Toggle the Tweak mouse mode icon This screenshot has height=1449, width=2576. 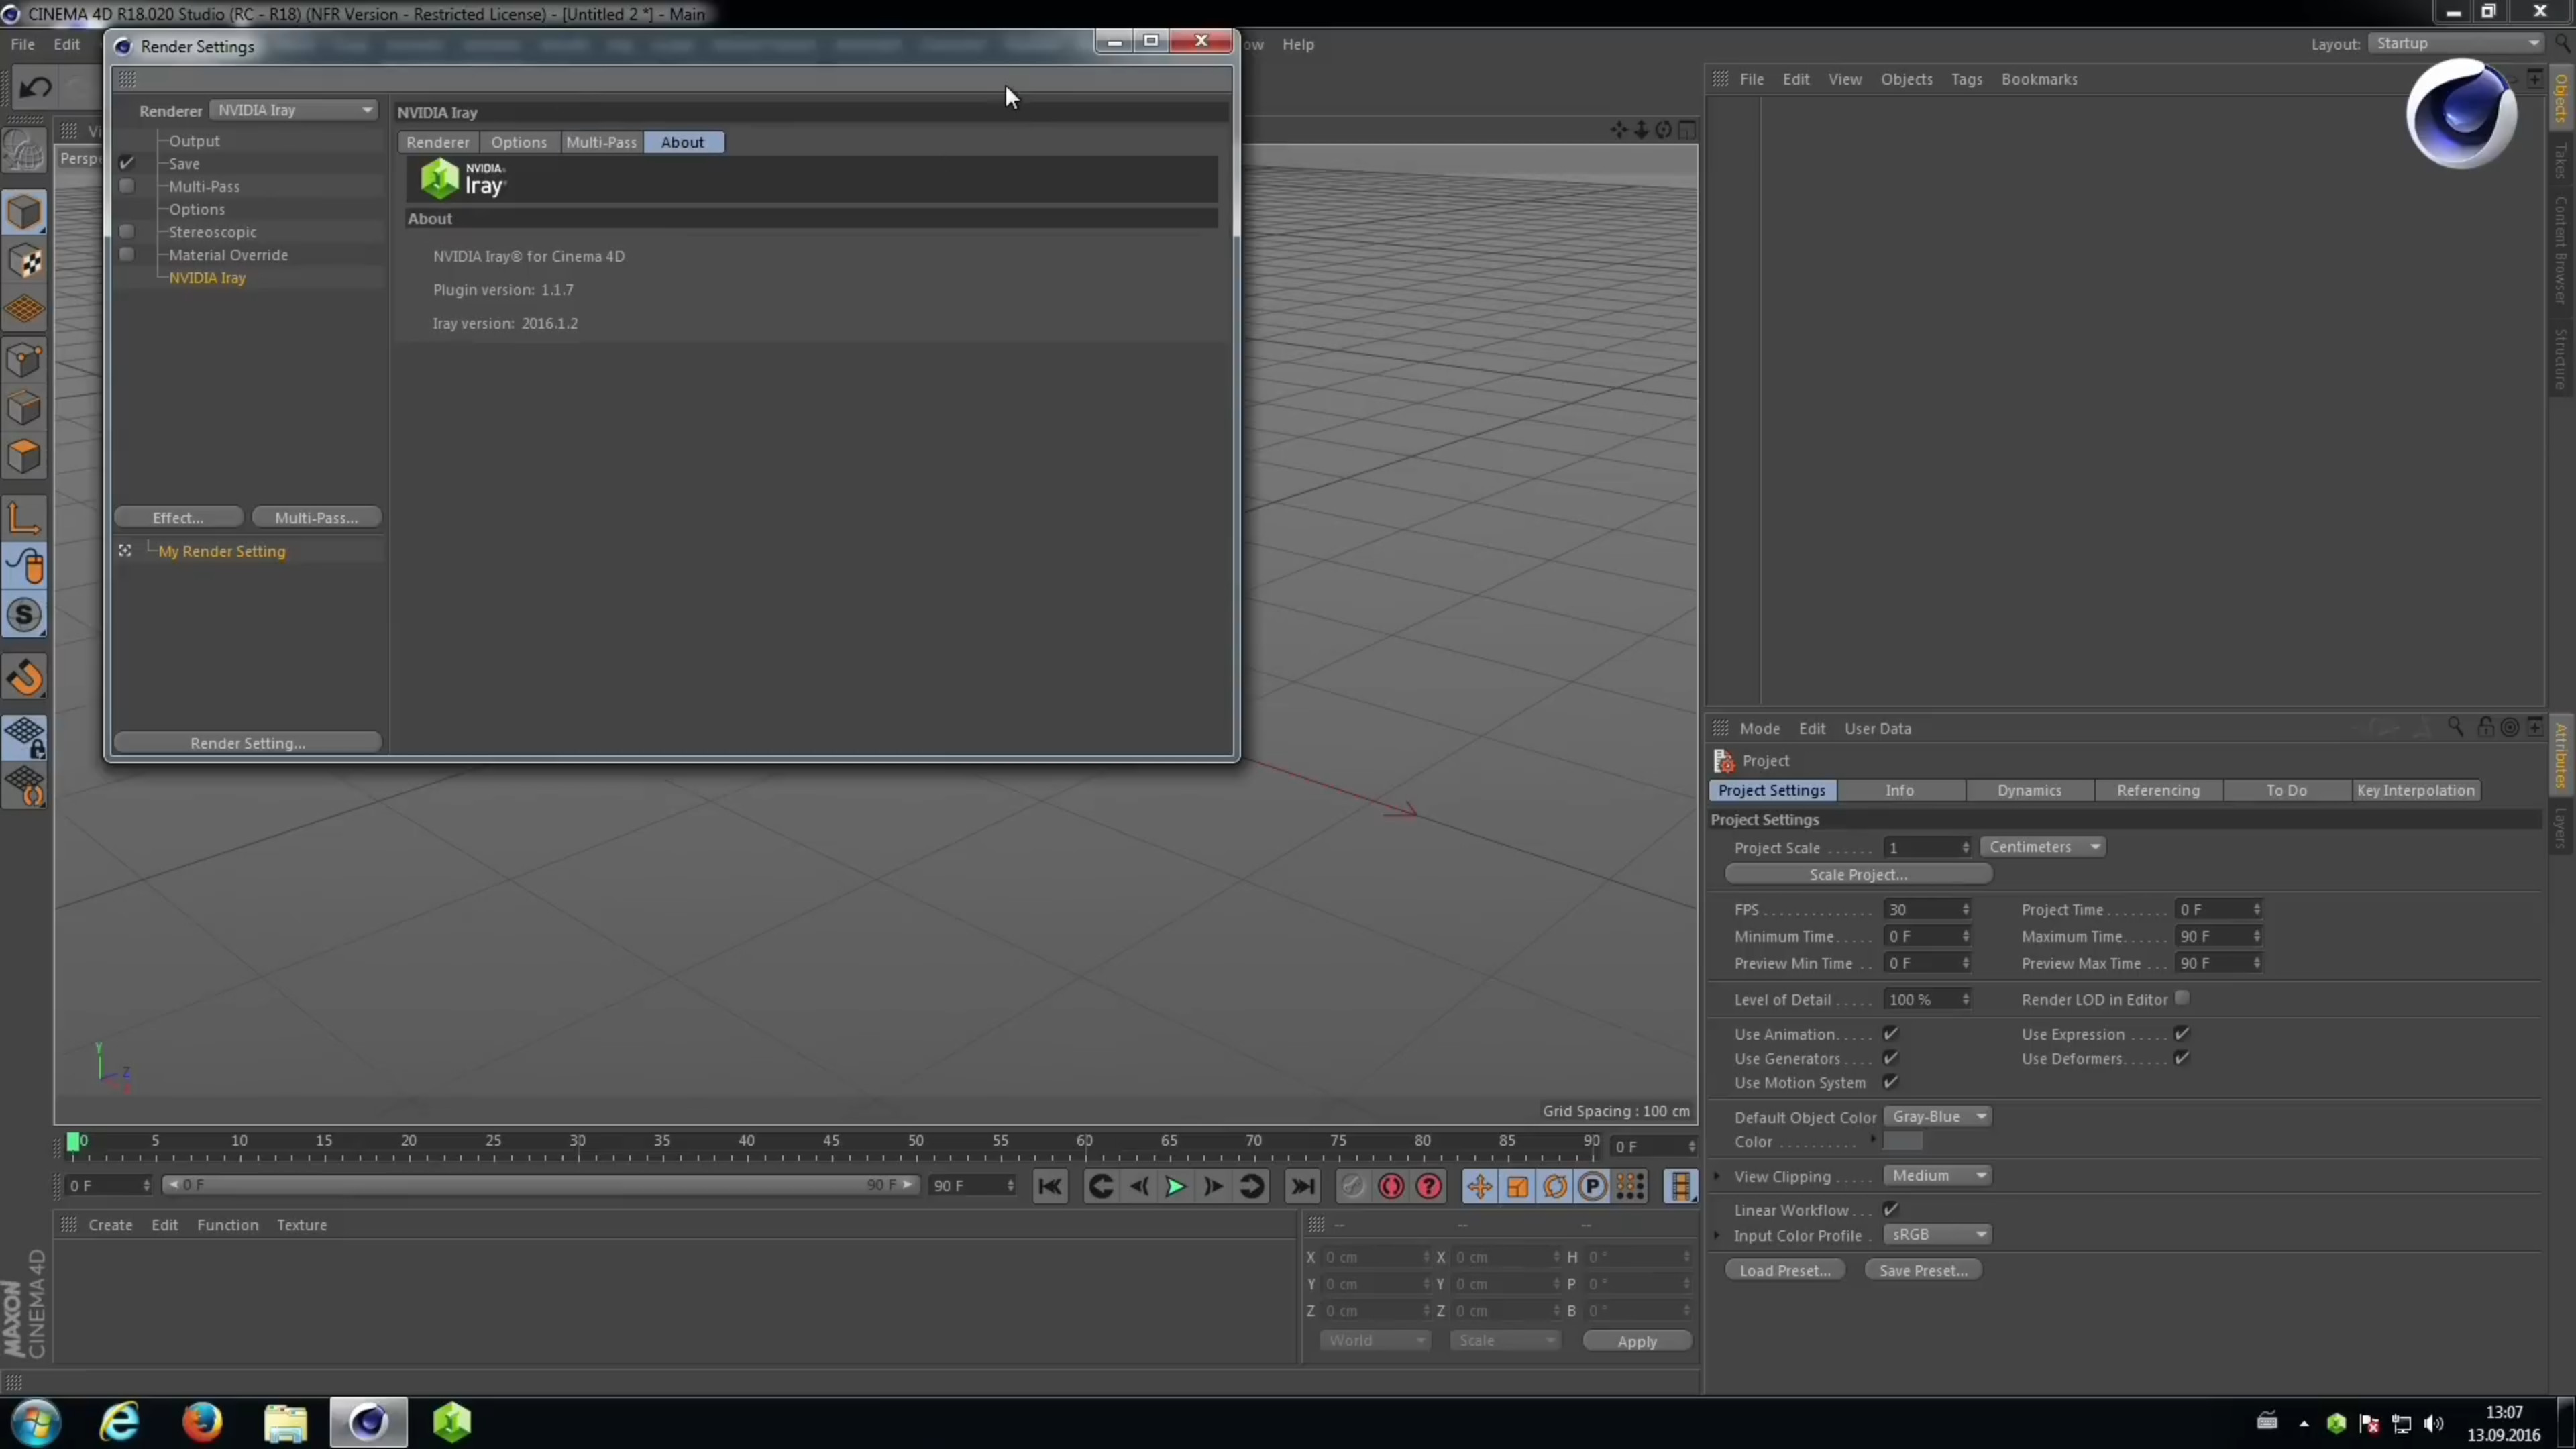(25, 567)
